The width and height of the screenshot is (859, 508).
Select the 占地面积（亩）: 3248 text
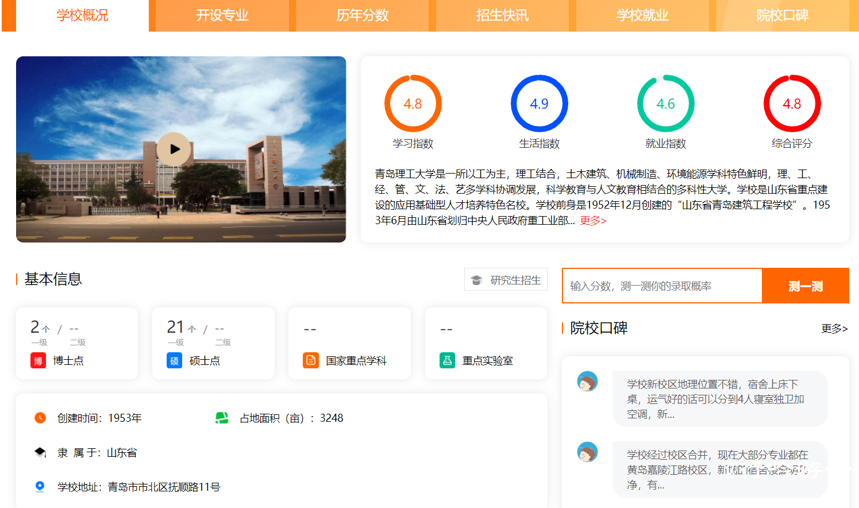coord(291,418)
